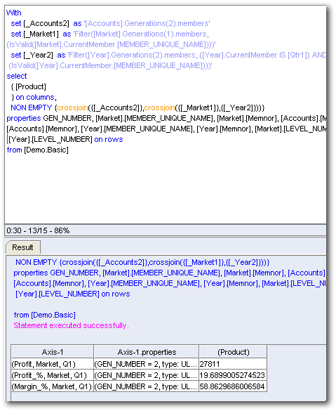Image resolution: width=336 pixels, height=411 pixels.
Task: Open the Result tab
Action: tap(23, 247)
